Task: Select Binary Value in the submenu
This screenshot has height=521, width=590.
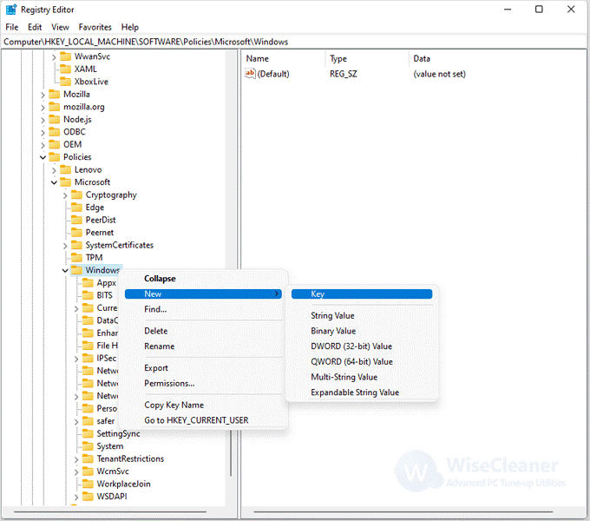Action: (x=333, y=331)
